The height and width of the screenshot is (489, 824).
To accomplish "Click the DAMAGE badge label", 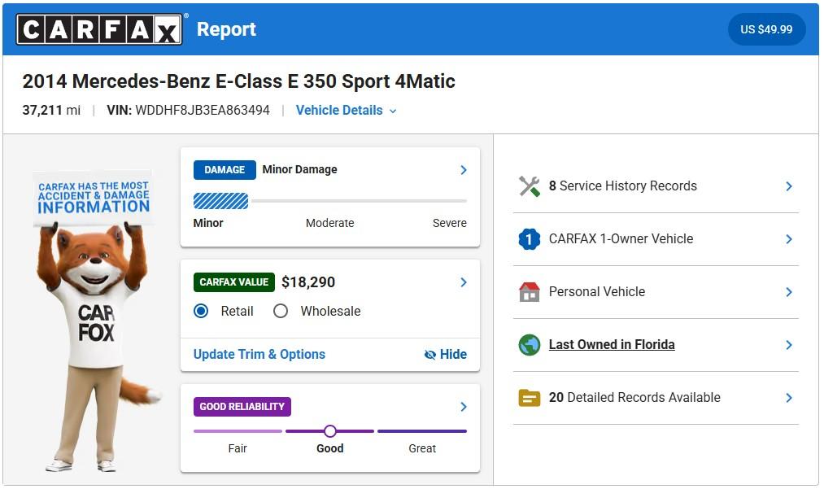I will (225, 170).
